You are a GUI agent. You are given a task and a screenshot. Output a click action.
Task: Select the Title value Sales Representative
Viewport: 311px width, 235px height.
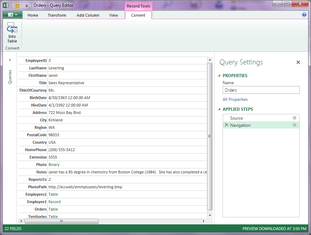[66, 83]
